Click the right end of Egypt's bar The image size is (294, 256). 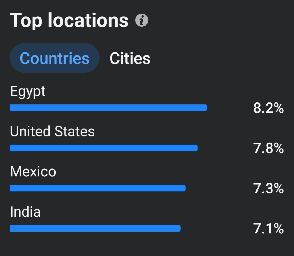click(x=205, y=108)
